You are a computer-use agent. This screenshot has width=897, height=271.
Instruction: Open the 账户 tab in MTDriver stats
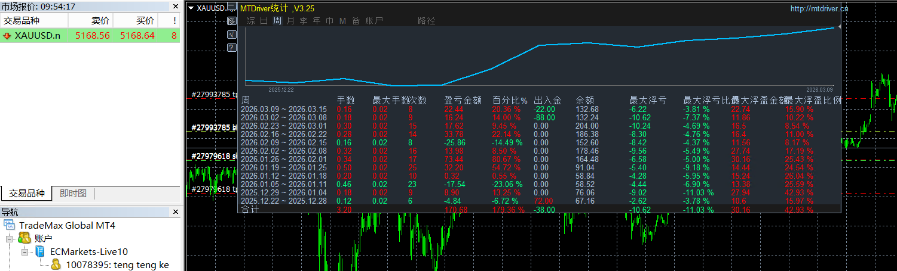click(x=374, y=21)
